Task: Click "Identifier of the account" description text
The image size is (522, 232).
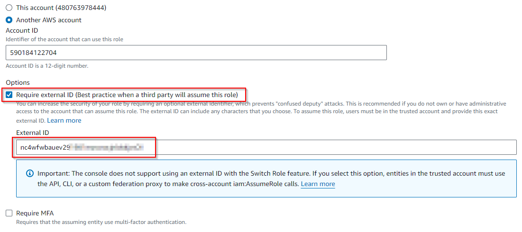Action: (64, 39)
